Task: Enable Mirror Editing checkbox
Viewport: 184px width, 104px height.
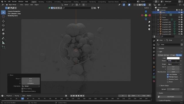Action: pyautogui.click(x=22, y=89)
